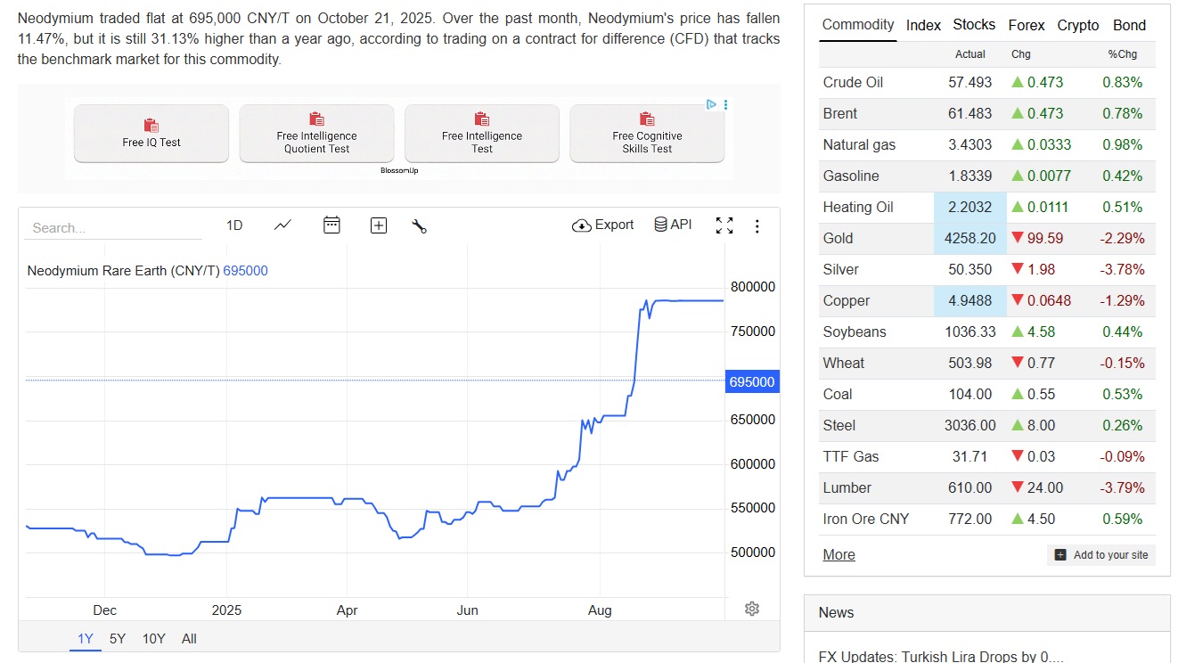Select the 5Y time range
This screenshot has height=663, width=1186.
tap(118, 639)
